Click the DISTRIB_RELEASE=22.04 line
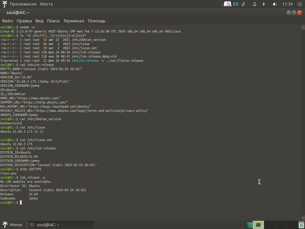This screenshot has height=229, width=305. 19,157
